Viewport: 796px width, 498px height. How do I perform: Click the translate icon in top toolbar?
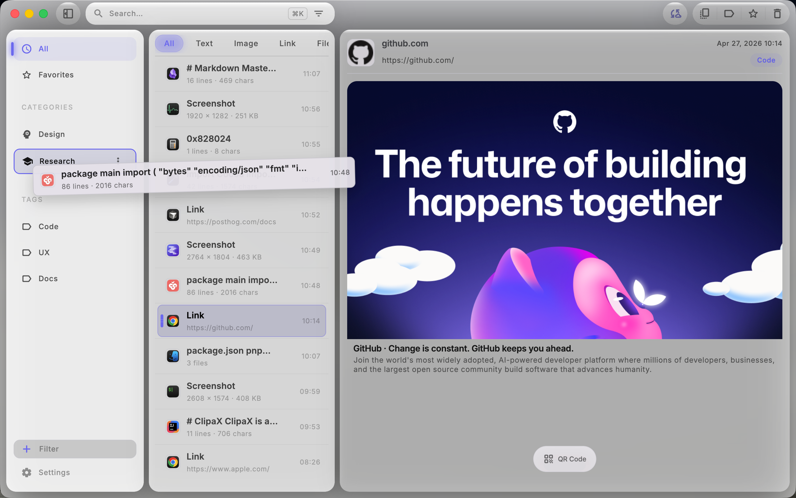pyautogui.click(x=676, y=14)
